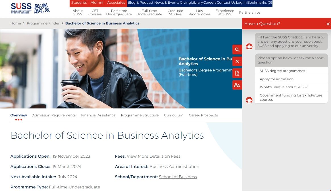Viewport: 331px width, 191px height.
Task: Click the Aa text size icon
Action: point(237,85)
